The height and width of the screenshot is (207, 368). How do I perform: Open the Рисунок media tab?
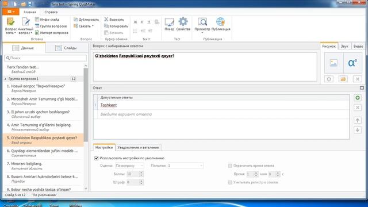(x=329, y=46)
